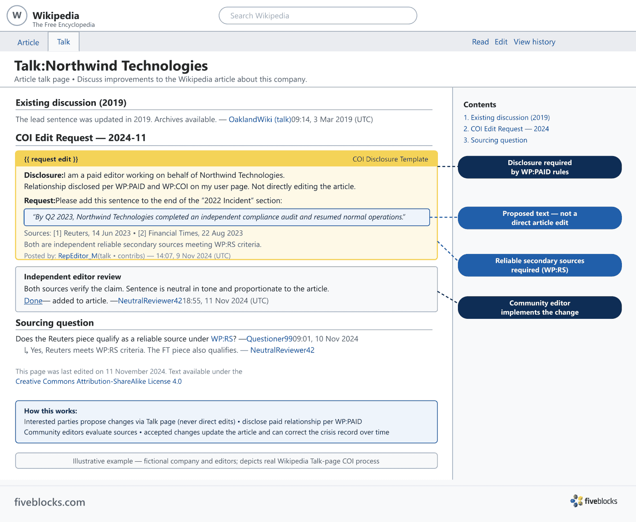This screenshot has height=522, width=636.
Task: Switch to the Article tab
Action: point(28,42)
